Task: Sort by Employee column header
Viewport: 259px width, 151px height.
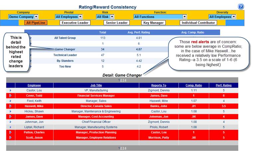Action: (x=34, y=85)
